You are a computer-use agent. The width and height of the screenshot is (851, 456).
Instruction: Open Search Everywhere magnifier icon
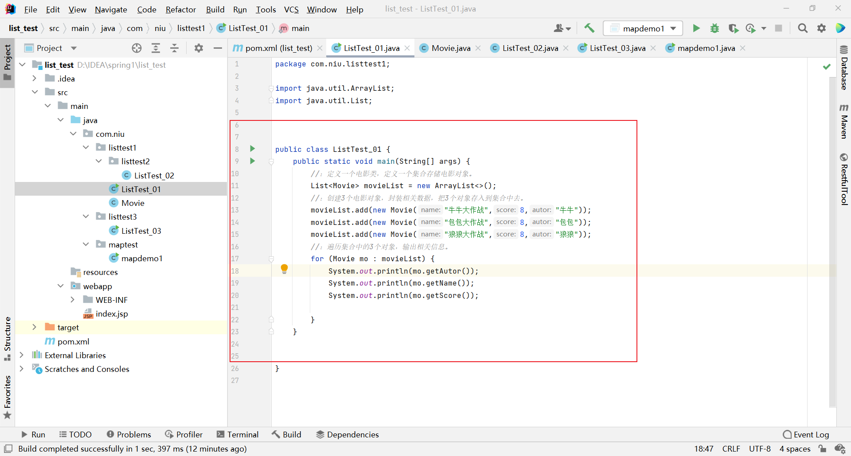(x=803, y=28)
